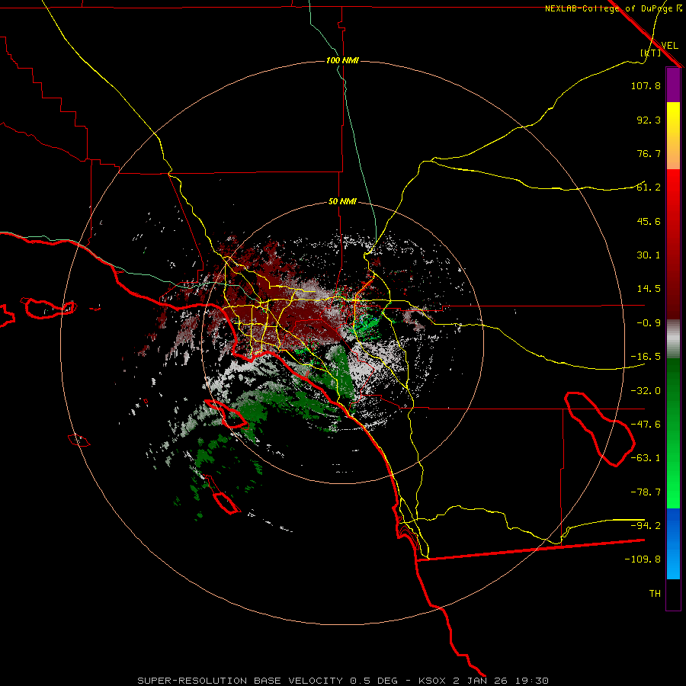
Task: Click the -16.5 velocity scale value
Action: coord(646,357)
